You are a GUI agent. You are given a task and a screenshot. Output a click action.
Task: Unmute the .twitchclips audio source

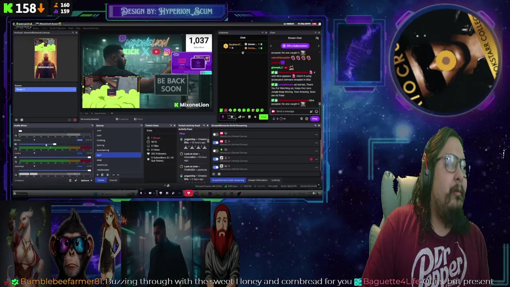[x=16, y=171]
